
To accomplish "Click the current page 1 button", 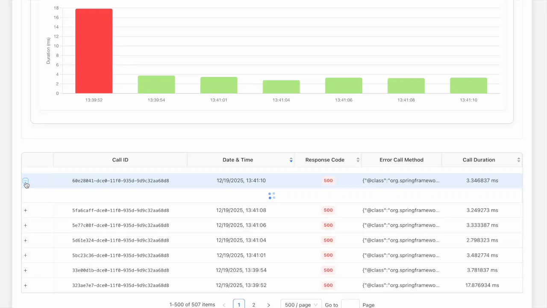I will 239,305.
